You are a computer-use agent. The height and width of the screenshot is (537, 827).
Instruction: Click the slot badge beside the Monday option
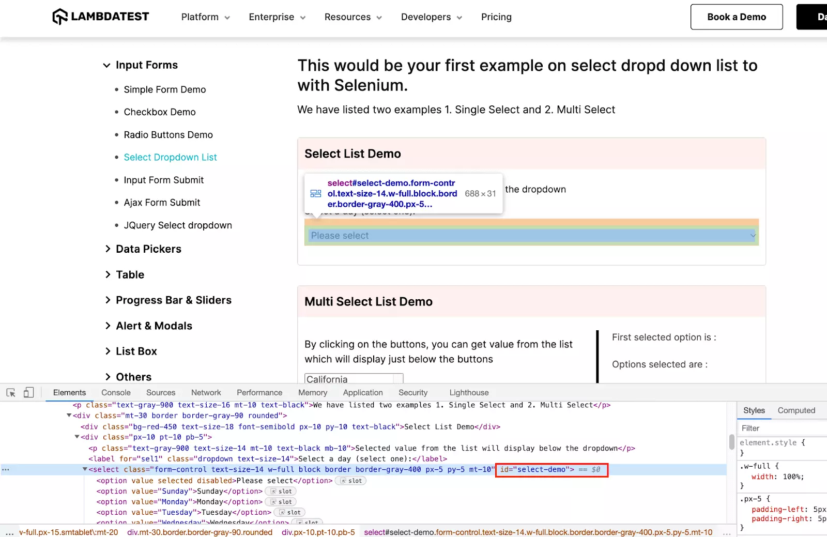tap(281, 502)
